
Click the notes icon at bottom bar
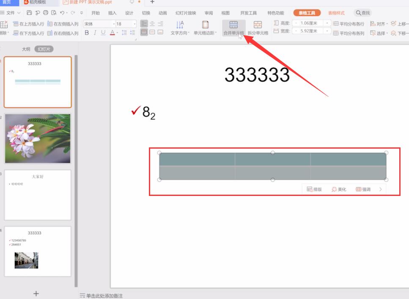coord(82,295)
